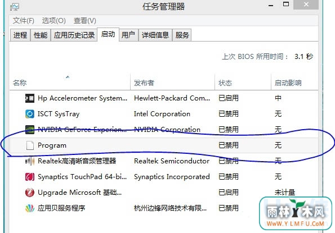Select the ISCT SysTray entry name
Screen dimensions: 335x233
point(59,114)
